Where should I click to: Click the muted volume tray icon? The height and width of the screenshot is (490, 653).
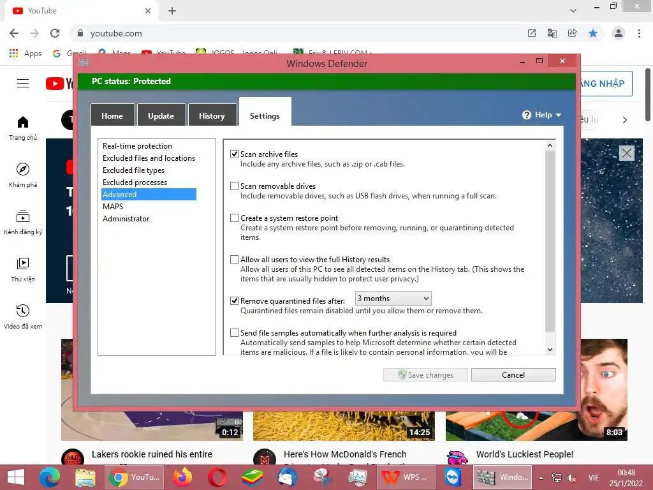572,478
